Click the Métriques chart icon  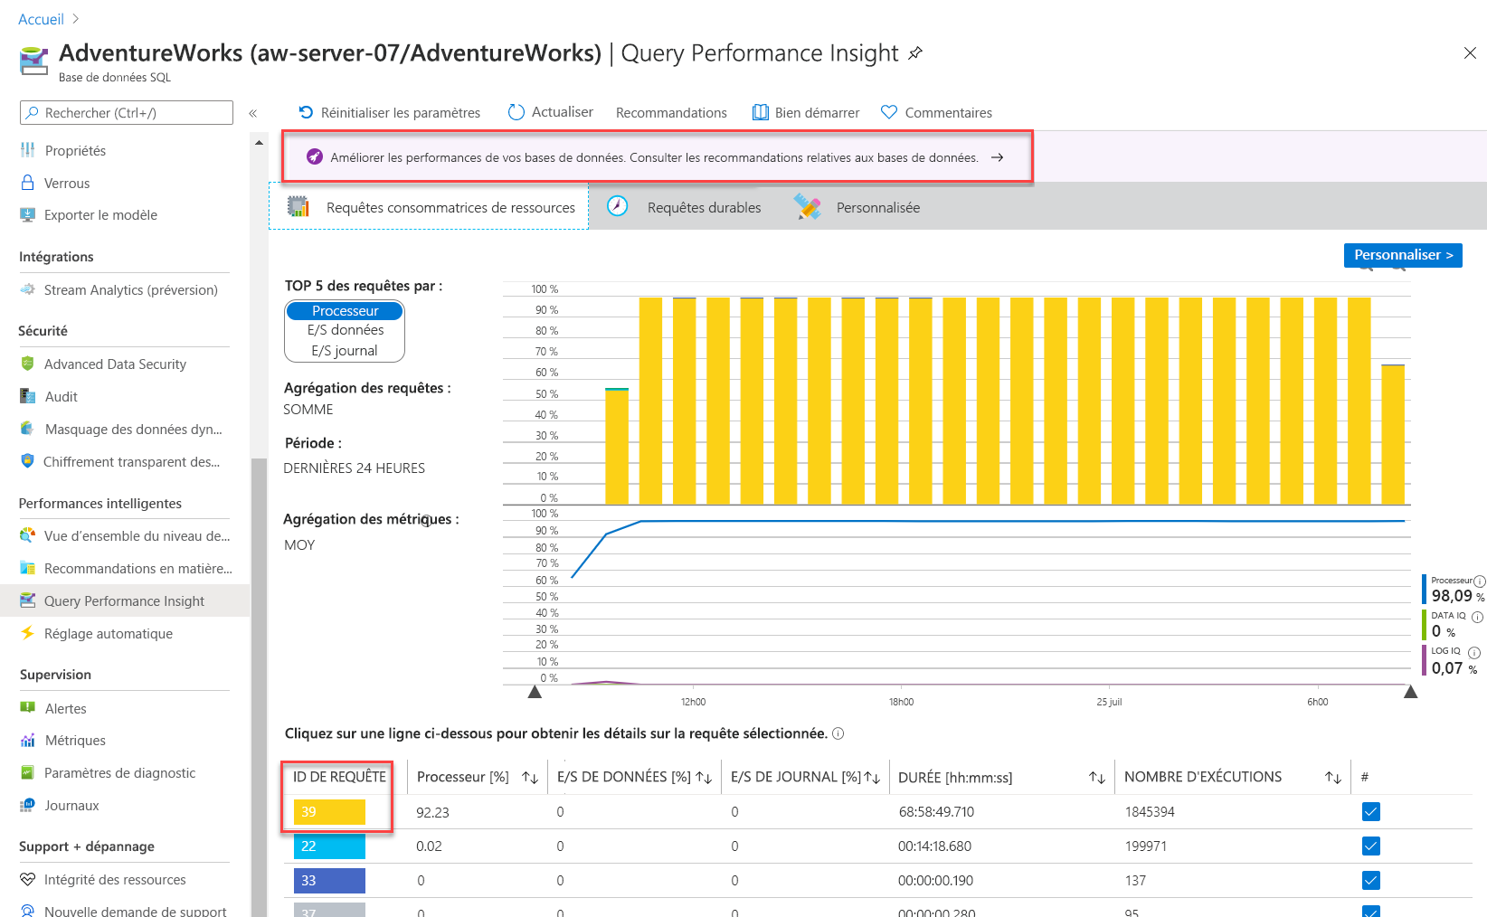pyautogui.click(x=28, y=740)
